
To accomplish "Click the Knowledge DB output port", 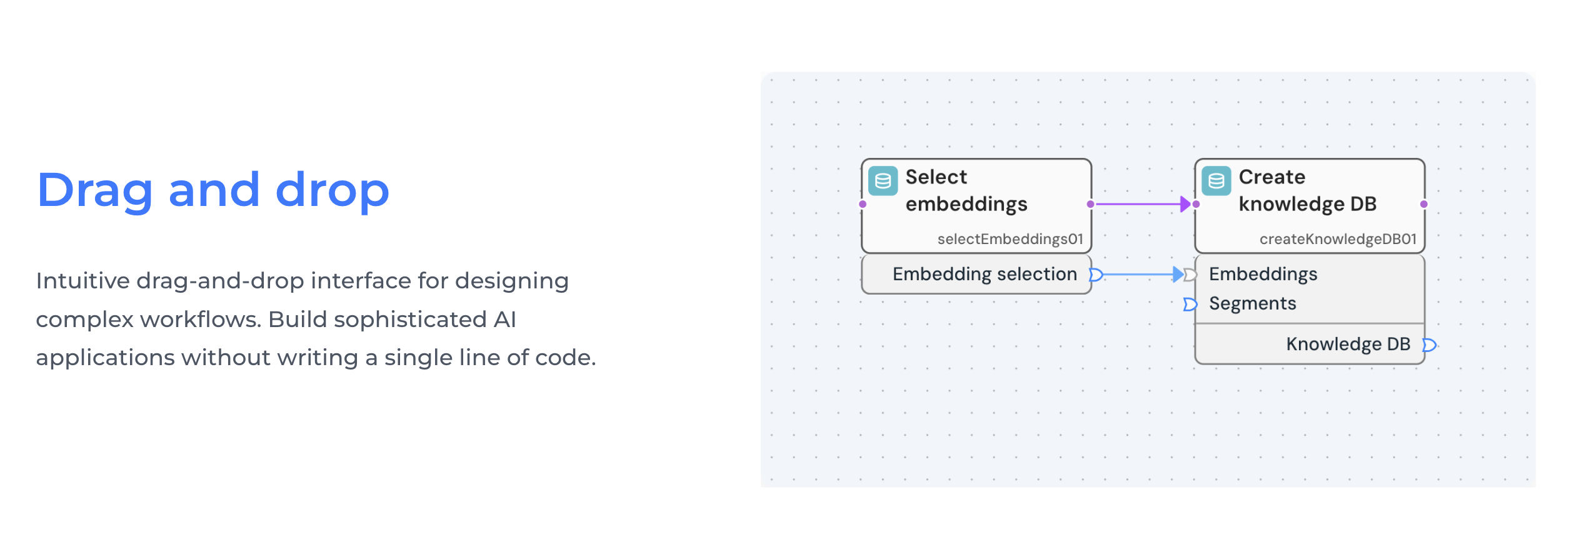I will pos(1429,345).
